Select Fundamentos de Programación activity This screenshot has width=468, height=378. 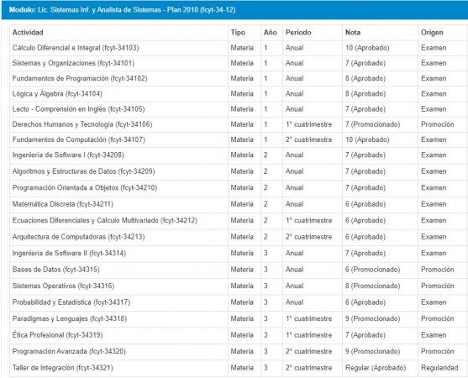pos(80,78)
